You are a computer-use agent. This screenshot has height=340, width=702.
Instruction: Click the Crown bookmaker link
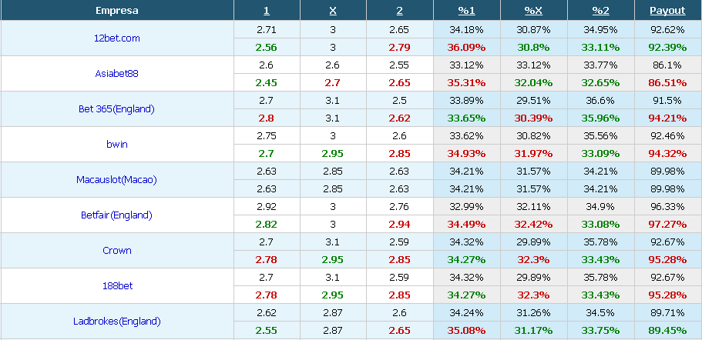[117, 250]
